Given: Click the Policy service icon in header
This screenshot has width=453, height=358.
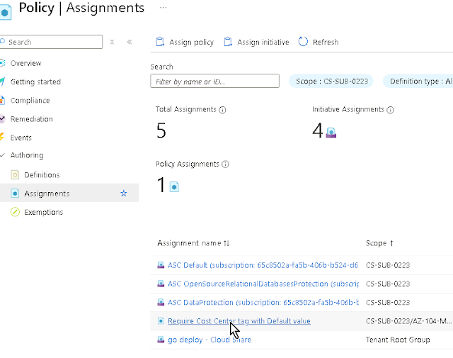Looking at the screenshot, I should coord(5,13).
